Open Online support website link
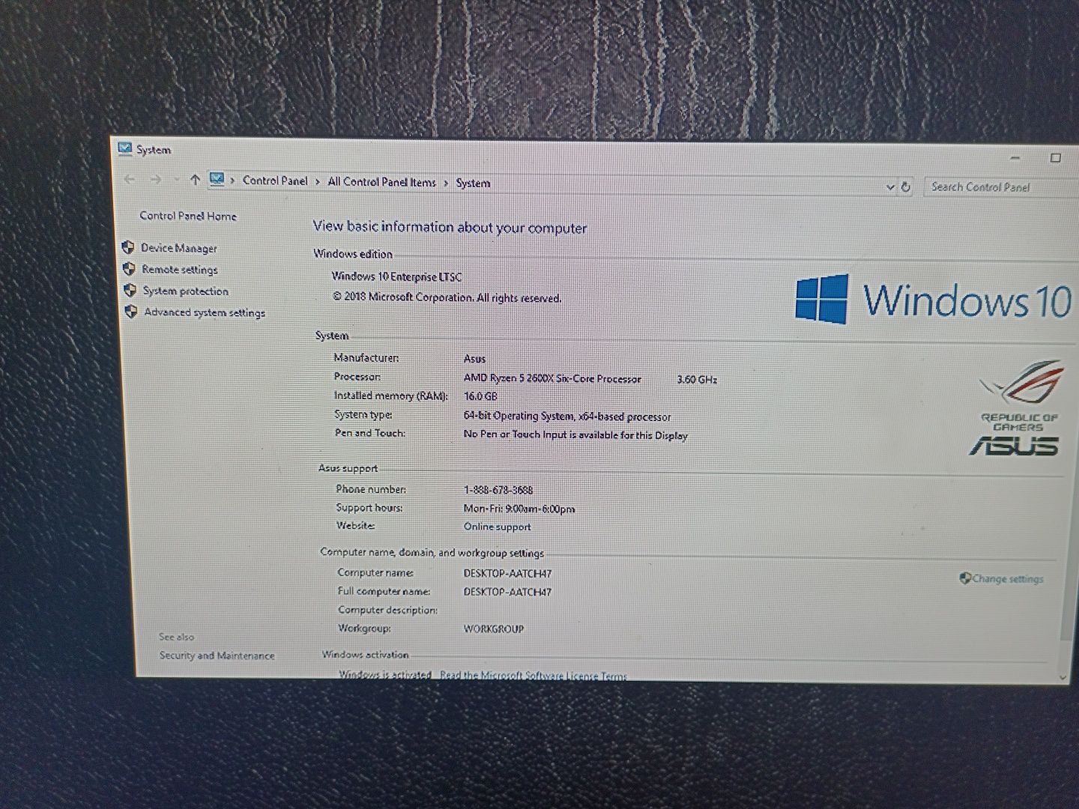The width and height of the screenshot is (1079, 809). click(x=497, y=527)
